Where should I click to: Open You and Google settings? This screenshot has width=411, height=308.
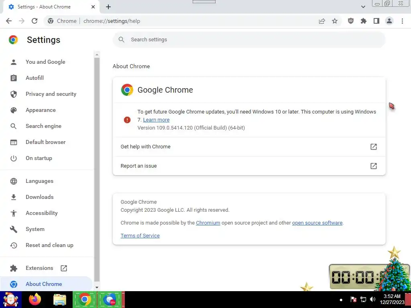pos(45,62)
